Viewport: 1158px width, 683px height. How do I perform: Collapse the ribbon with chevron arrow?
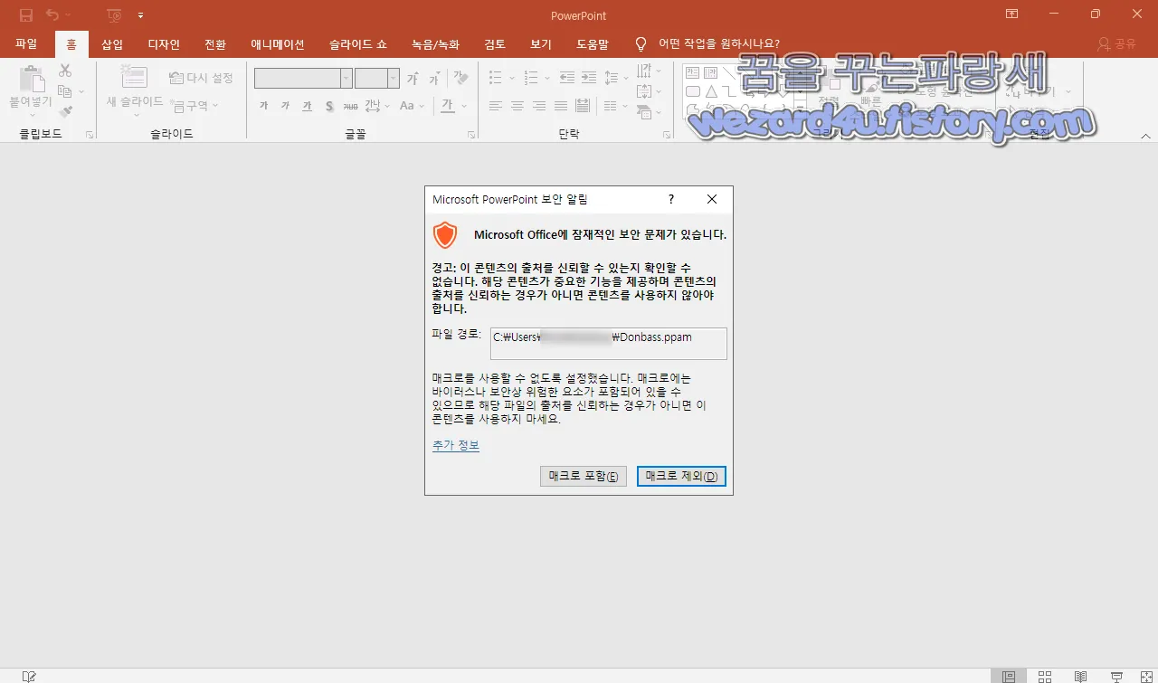(1145, 136)
